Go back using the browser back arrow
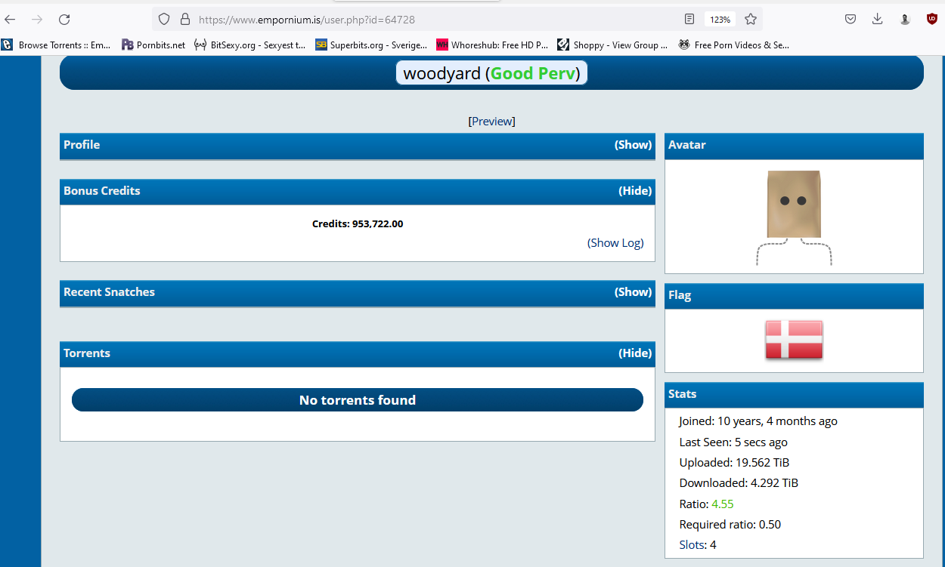 [x=11, y=20]
